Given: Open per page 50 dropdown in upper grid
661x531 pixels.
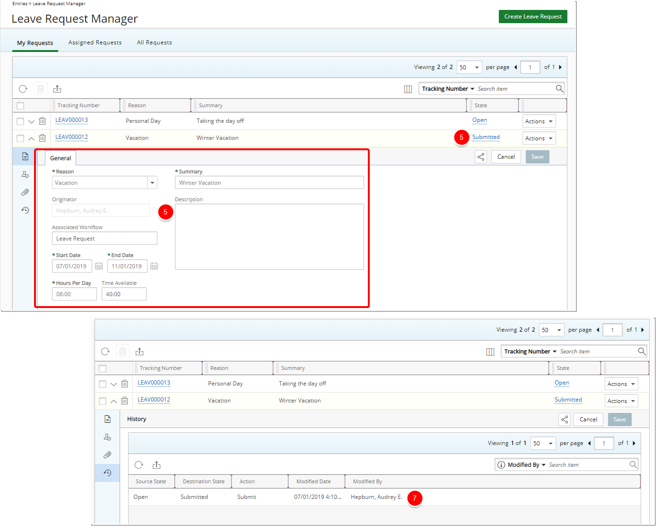Looking at the screenshot, I should click(470, 67).
